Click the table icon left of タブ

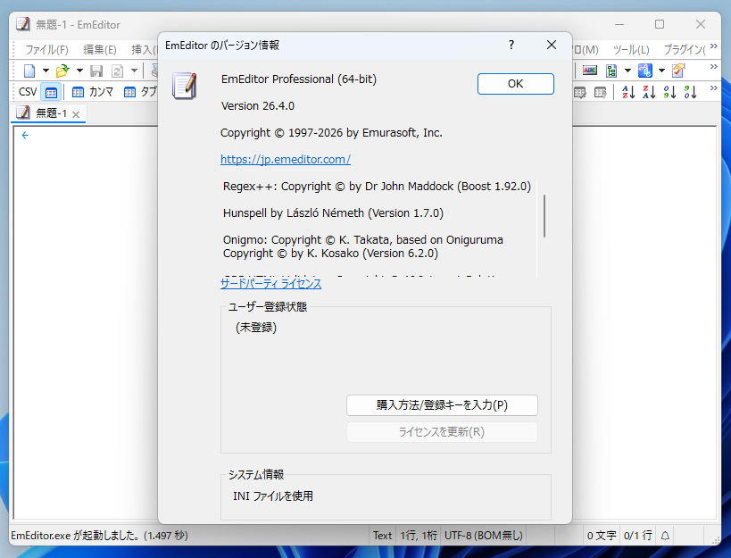(129, 92)
